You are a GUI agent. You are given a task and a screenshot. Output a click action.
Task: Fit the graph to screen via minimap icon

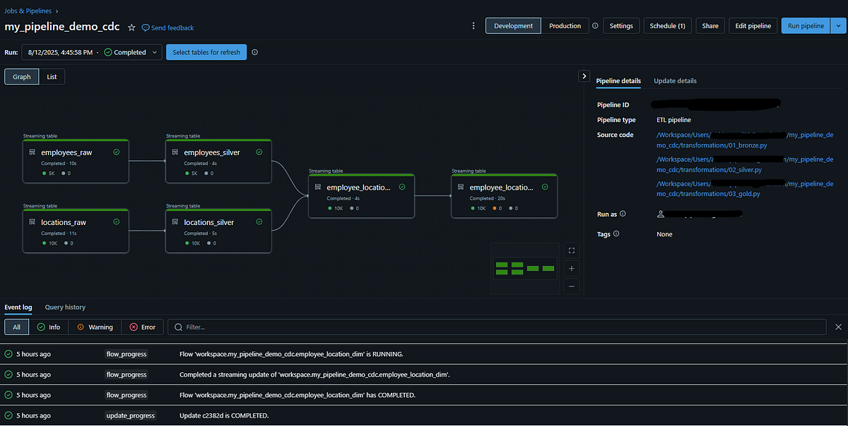572,250
